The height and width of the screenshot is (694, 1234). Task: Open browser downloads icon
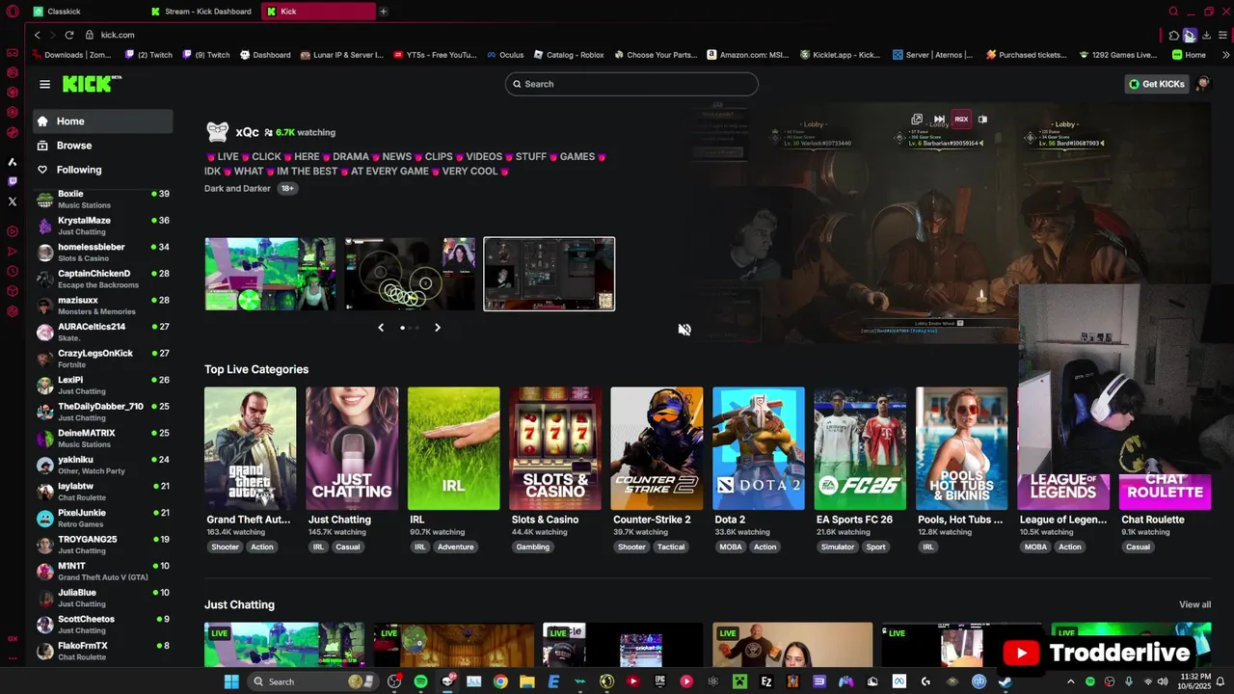click(1206, 36)
